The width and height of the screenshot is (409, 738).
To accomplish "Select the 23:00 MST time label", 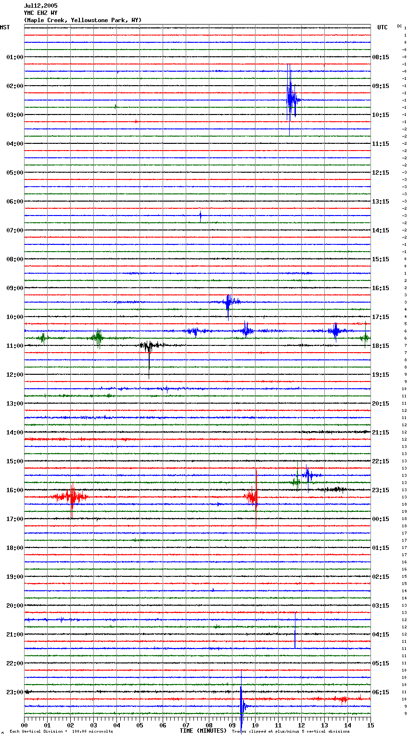I will tap(14, 692).
